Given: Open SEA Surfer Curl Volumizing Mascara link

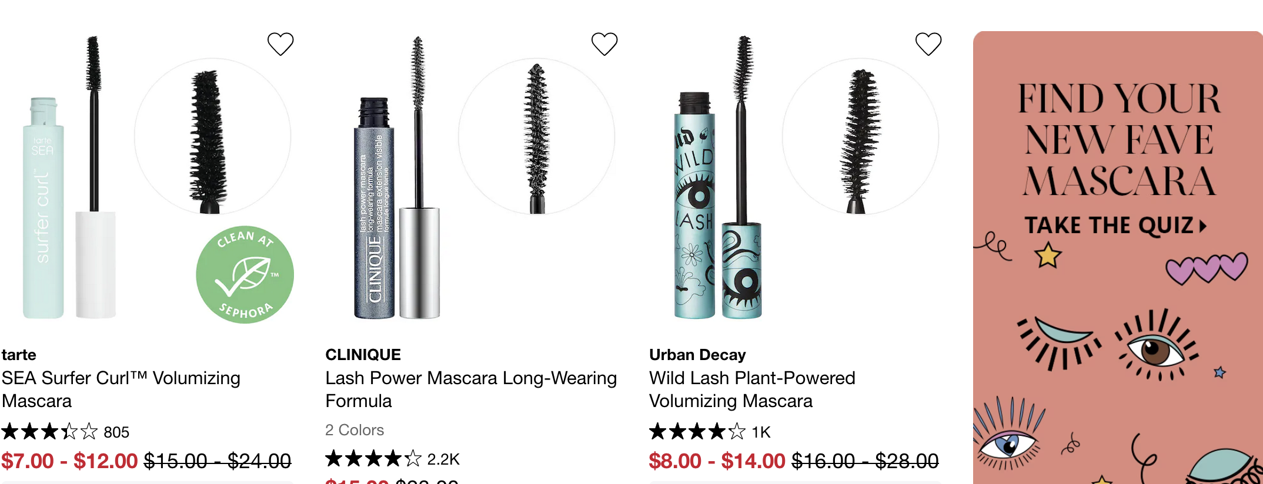Looking at the screenshot, I should point(121,389).
